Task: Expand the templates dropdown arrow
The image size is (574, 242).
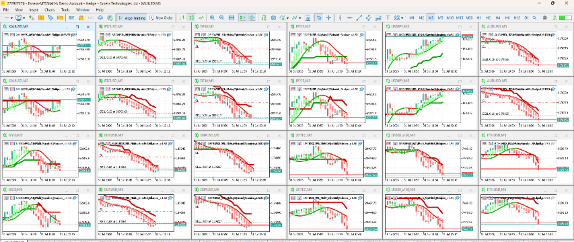Action: point(300,17)
